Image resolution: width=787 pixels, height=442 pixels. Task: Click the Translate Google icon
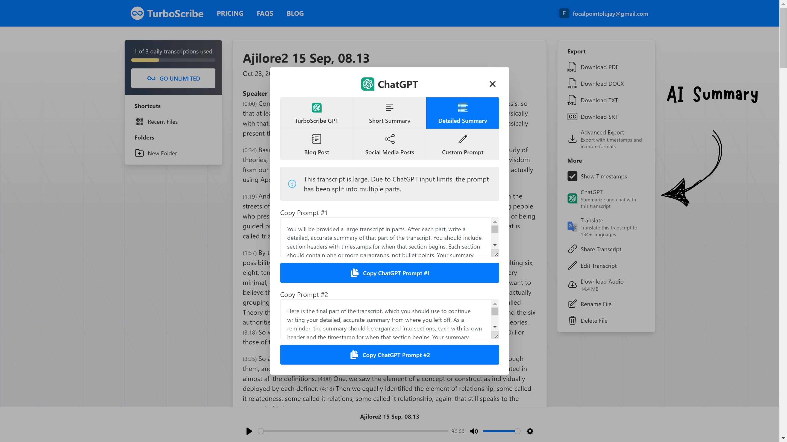[x=572, y=227]
